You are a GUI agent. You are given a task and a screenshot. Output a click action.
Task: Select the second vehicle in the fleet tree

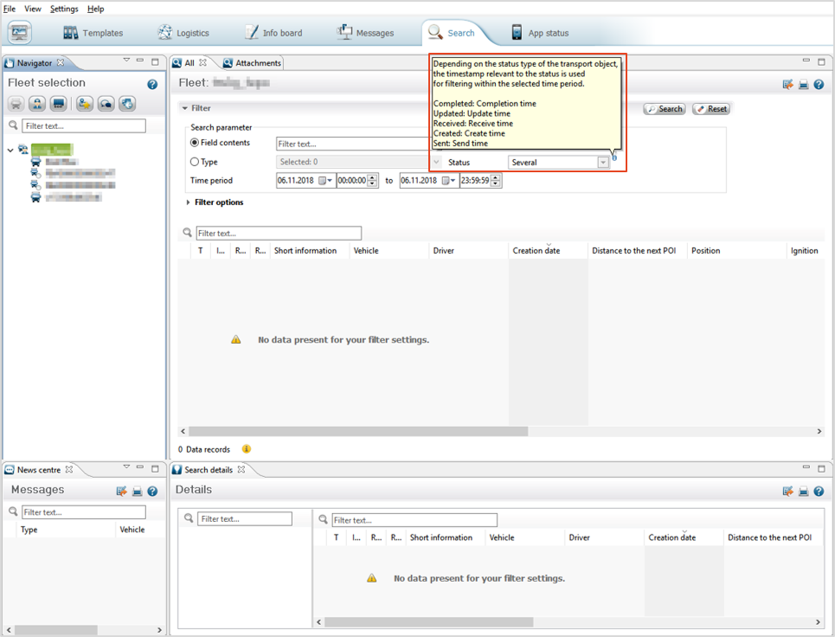point(73,173)
